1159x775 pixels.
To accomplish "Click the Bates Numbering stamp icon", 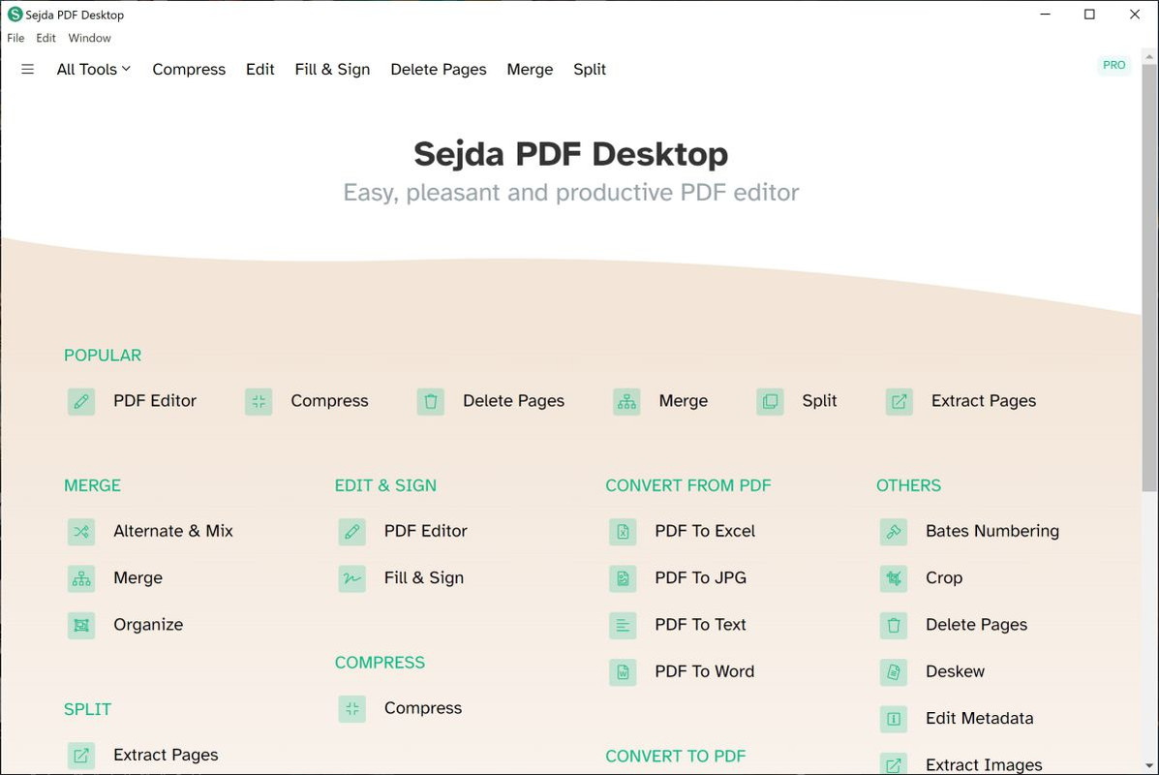I will (x=894, y=532).
